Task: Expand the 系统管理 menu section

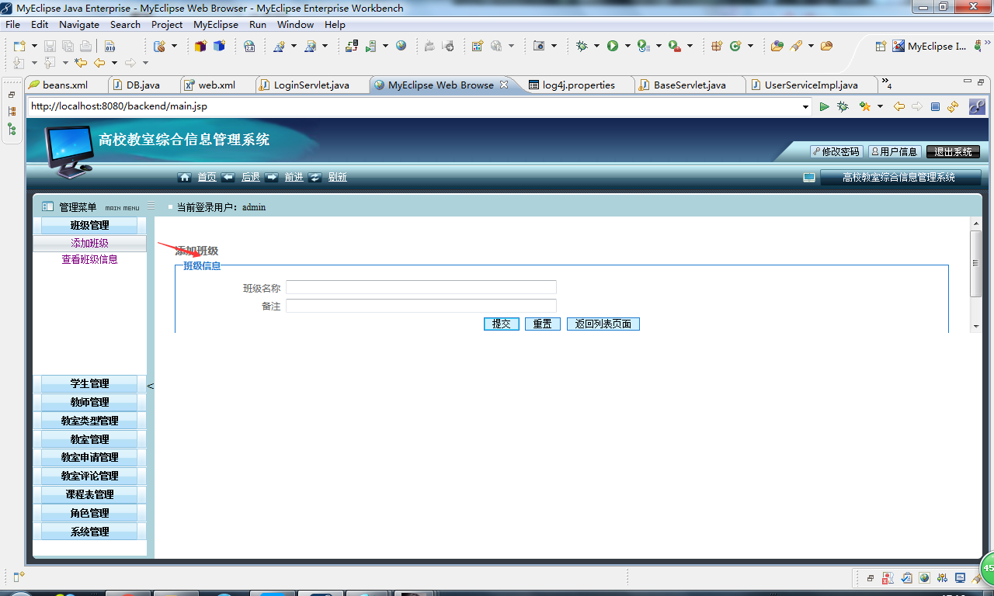Action: [x=89, y=532]
